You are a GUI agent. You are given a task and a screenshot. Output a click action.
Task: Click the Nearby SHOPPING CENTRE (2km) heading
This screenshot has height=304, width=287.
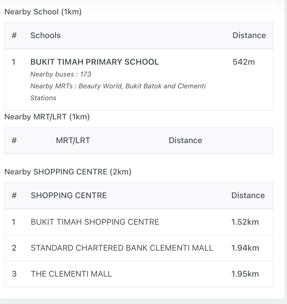pos(68,172)
